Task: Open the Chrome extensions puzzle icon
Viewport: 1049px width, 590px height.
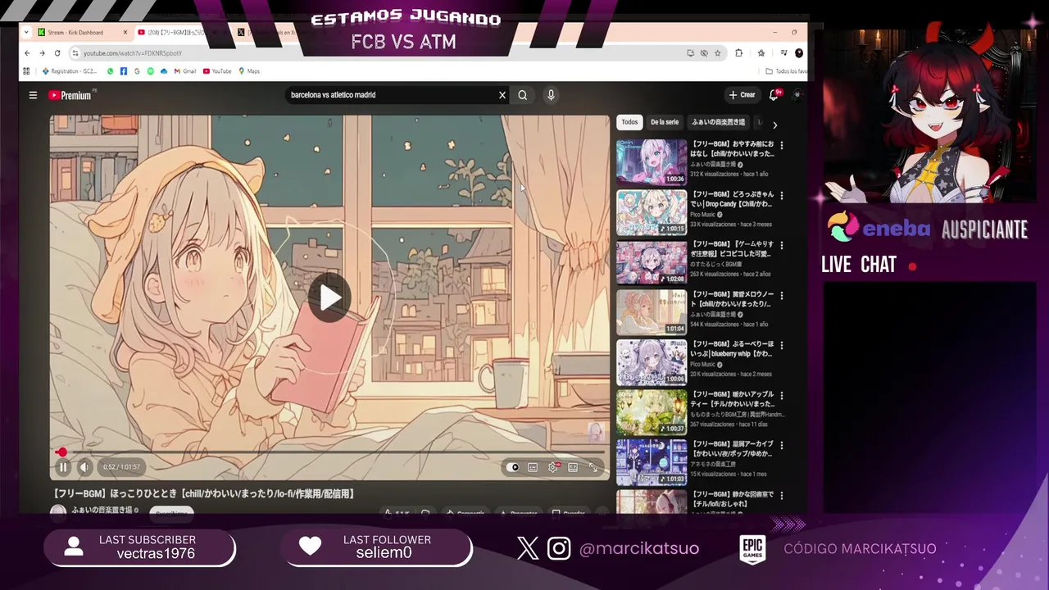Action: [738, 53]
